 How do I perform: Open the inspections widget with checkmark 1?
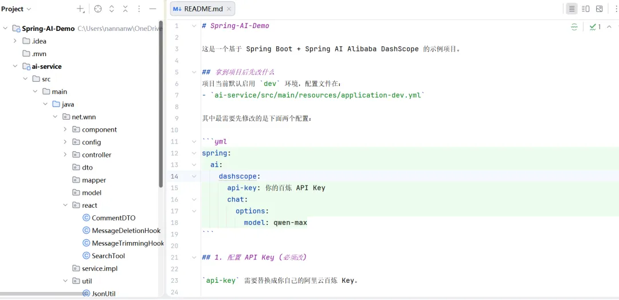click(596, 27)
